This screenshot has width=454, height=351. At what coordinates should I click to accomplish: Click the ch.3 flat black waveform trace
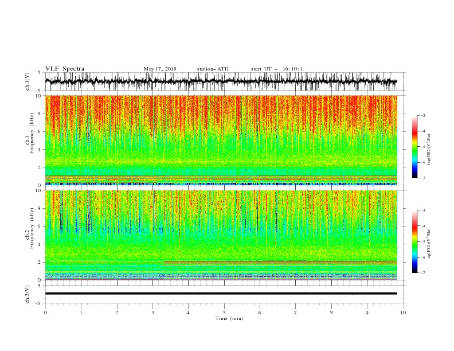221,294
